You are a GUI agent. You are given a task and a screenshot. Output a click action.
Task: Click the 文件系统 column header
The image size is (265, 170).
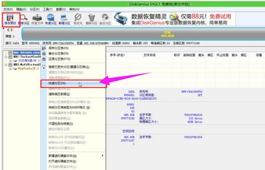point(149,55)
